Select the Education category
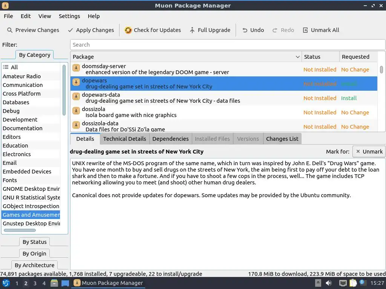This screenshot has width=386, height=289. [31, 146]
